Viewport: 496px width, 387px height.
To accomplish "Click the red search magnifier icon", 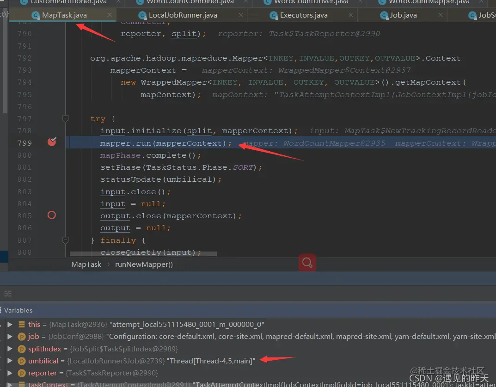I will coord(307,262).
